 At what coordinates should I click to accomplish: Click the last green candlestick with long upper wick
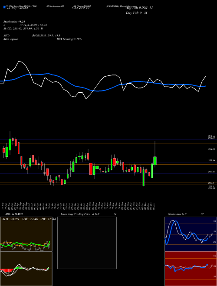click(155, 160)
